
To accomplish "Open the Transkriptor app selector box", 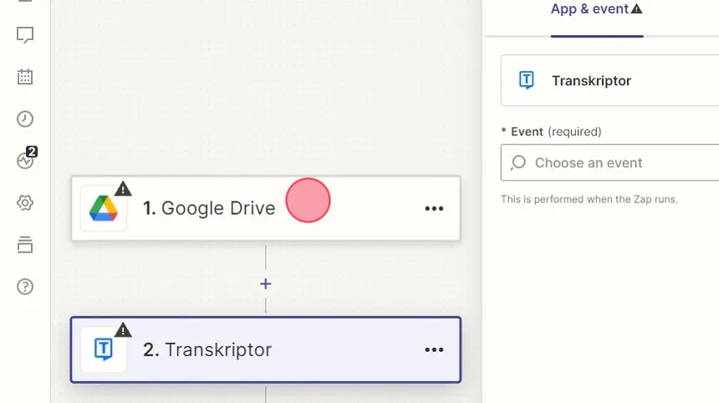I will click(x=609, y=80).
